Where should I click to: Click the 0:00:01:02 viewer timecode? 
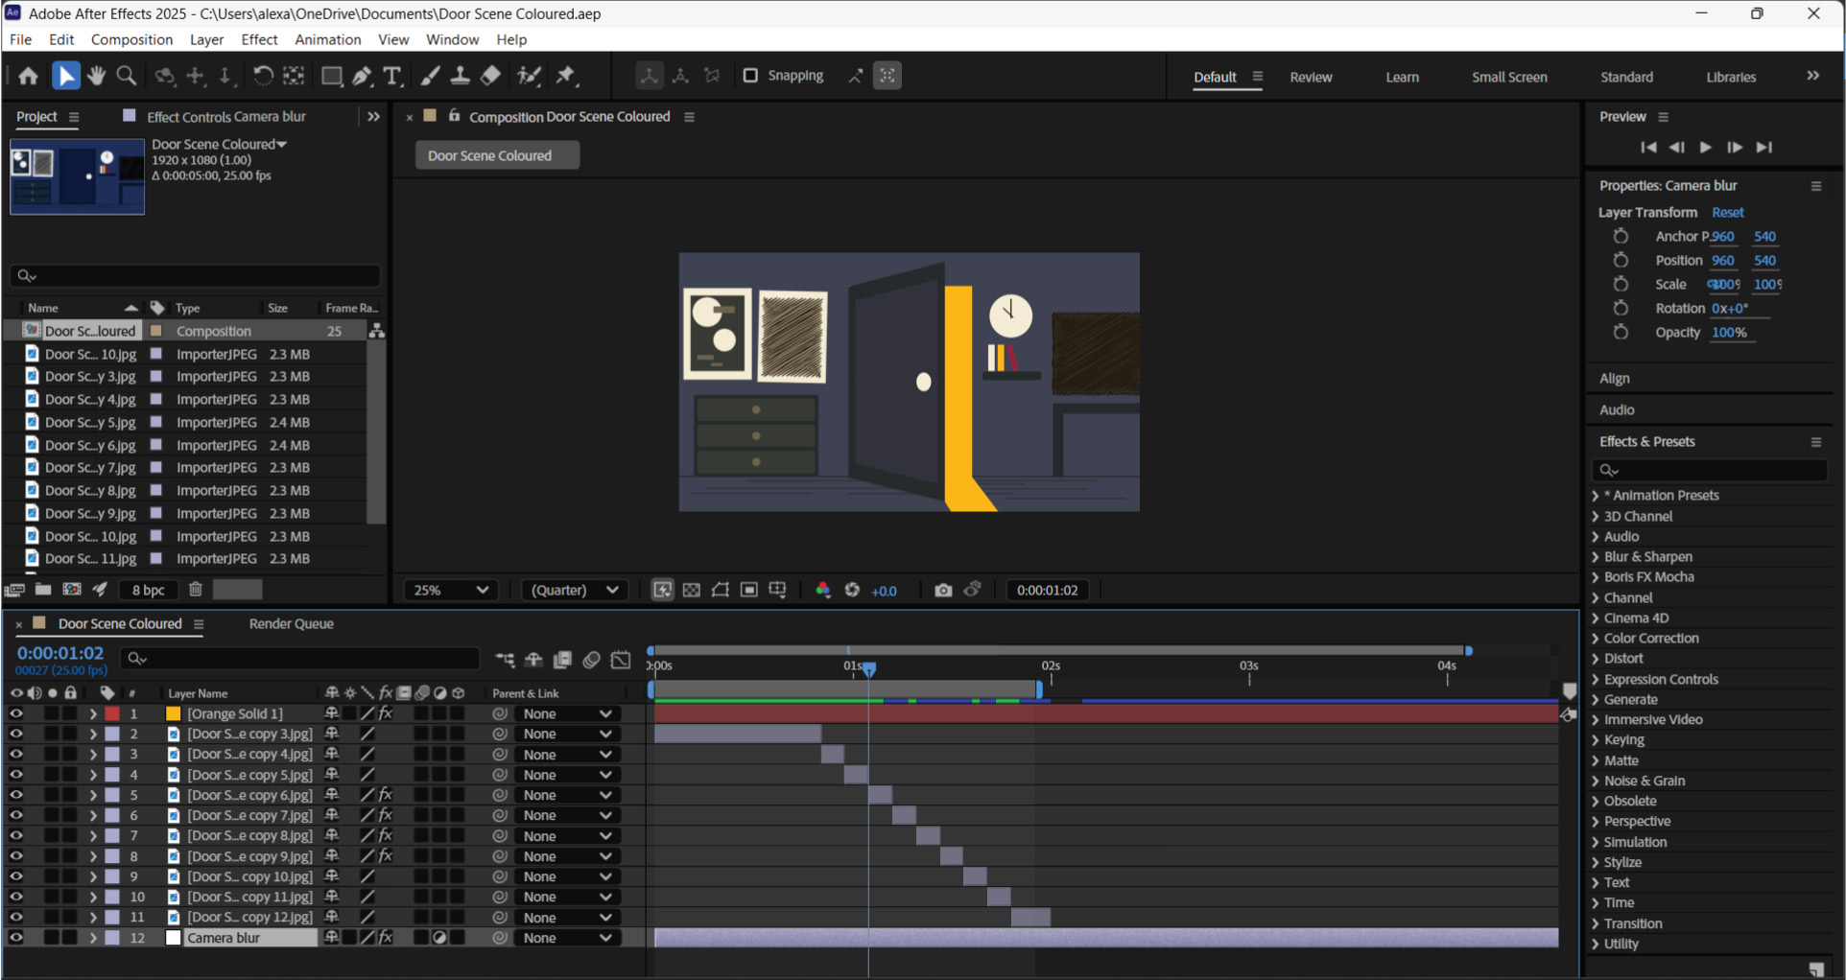coord(1047,590)
